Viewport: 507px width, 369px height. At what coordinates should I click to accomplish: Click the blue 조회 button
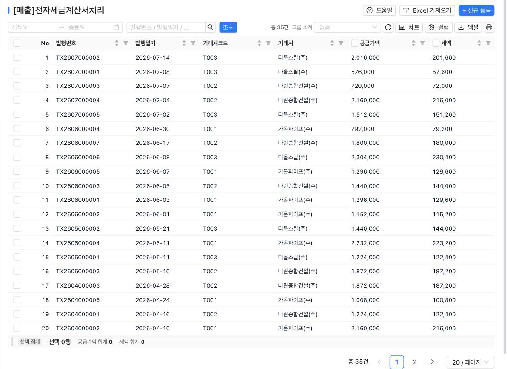(228, 27)
